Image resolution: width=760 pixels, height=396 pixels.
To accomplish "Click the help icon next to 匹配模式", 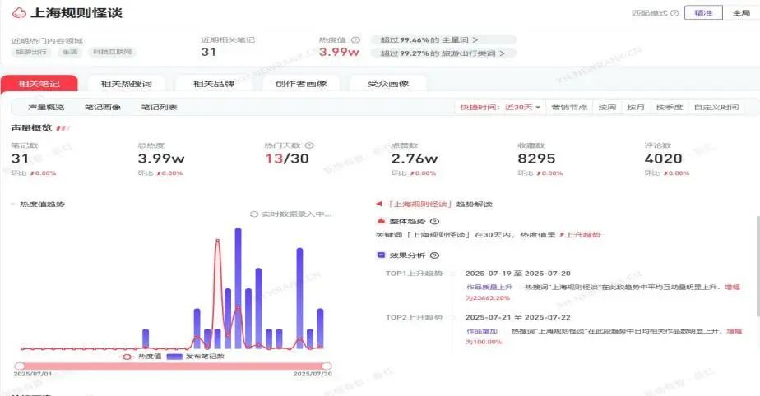I will click(x=674, y=13).
